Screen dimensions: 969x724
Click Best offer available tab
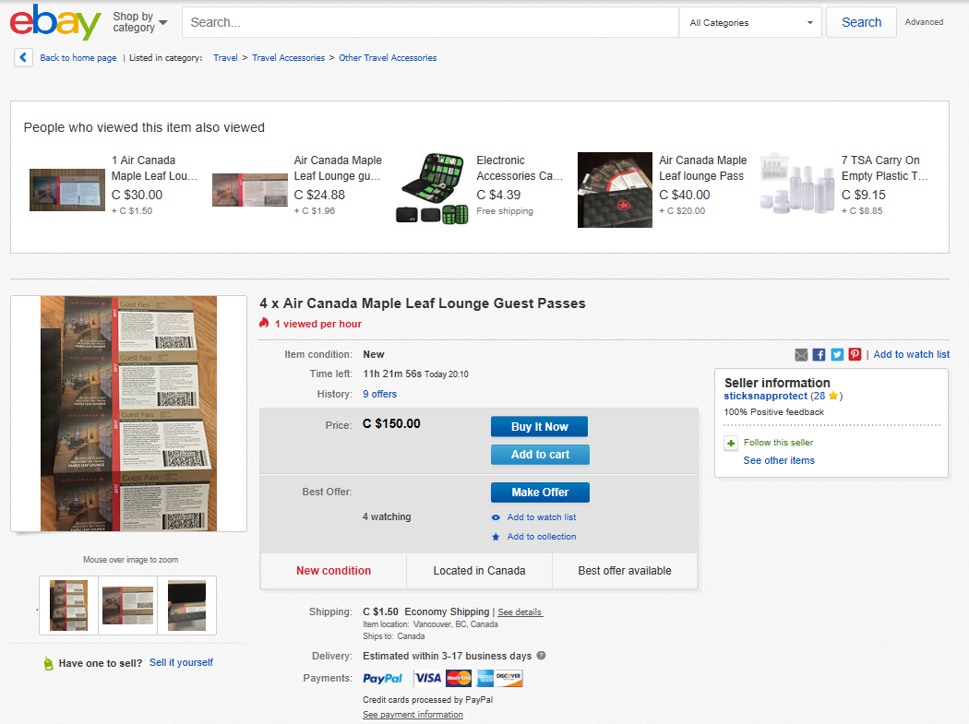pos(624,571)
